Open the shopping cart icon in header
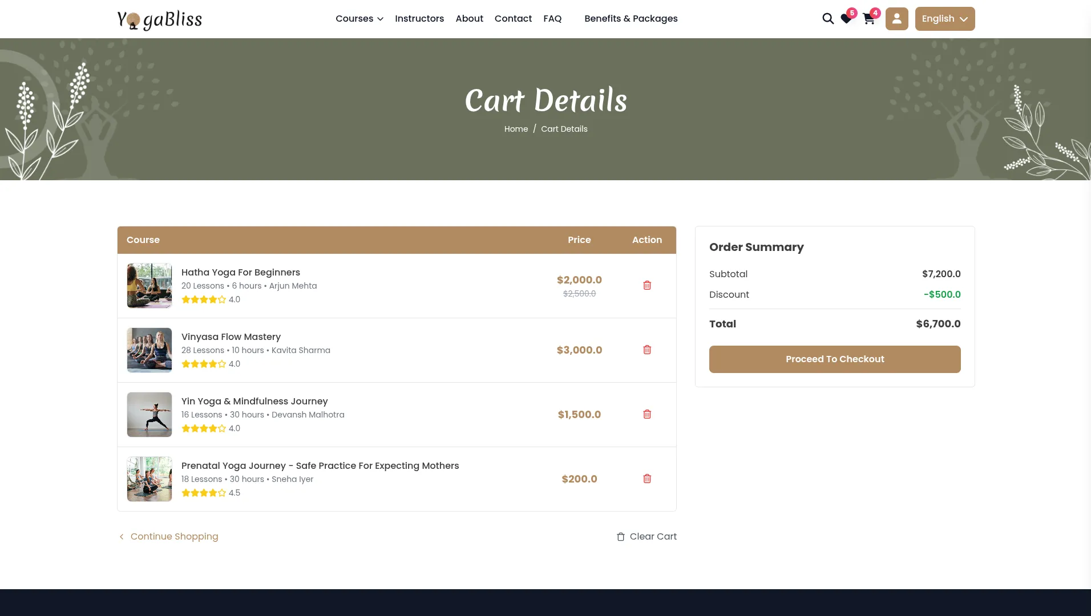Viewport: 1091px width, 616px height. (868, 19)
